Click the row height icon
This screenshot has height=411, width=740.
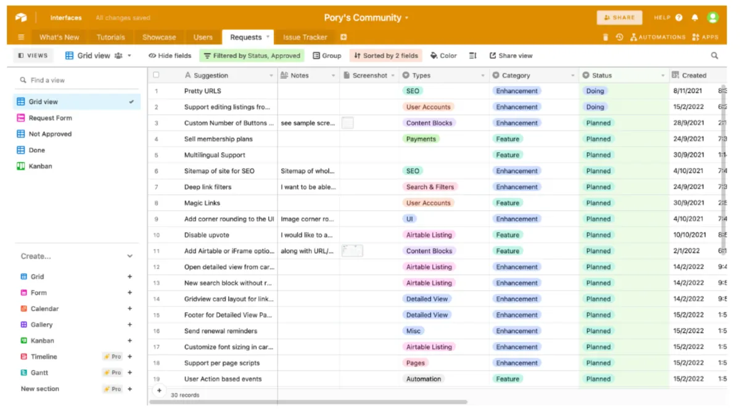point(473,55)
